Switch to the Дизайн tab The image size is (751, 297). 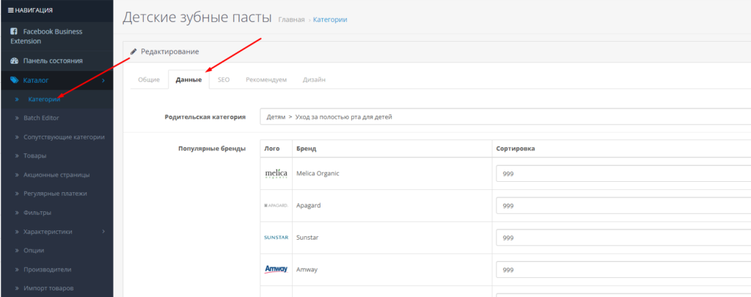(x=314, y=79)
